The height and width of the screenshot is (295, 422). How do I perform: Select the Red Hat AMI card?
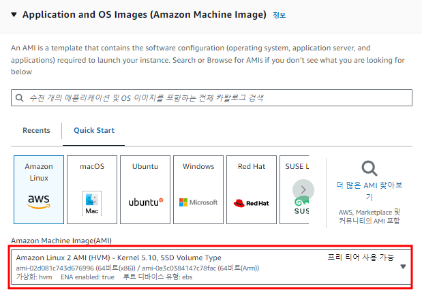tap(252, 189)
